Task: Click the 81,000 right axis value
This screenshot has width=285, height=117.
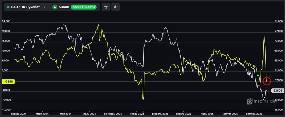Action: [278, 21]
